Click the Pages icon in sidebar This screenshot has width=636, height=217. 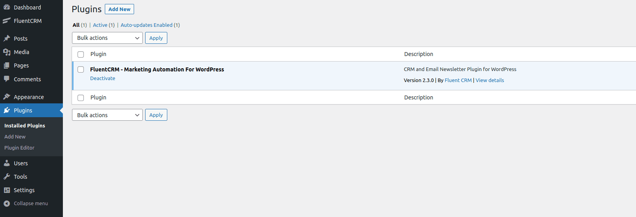[7, 65]
